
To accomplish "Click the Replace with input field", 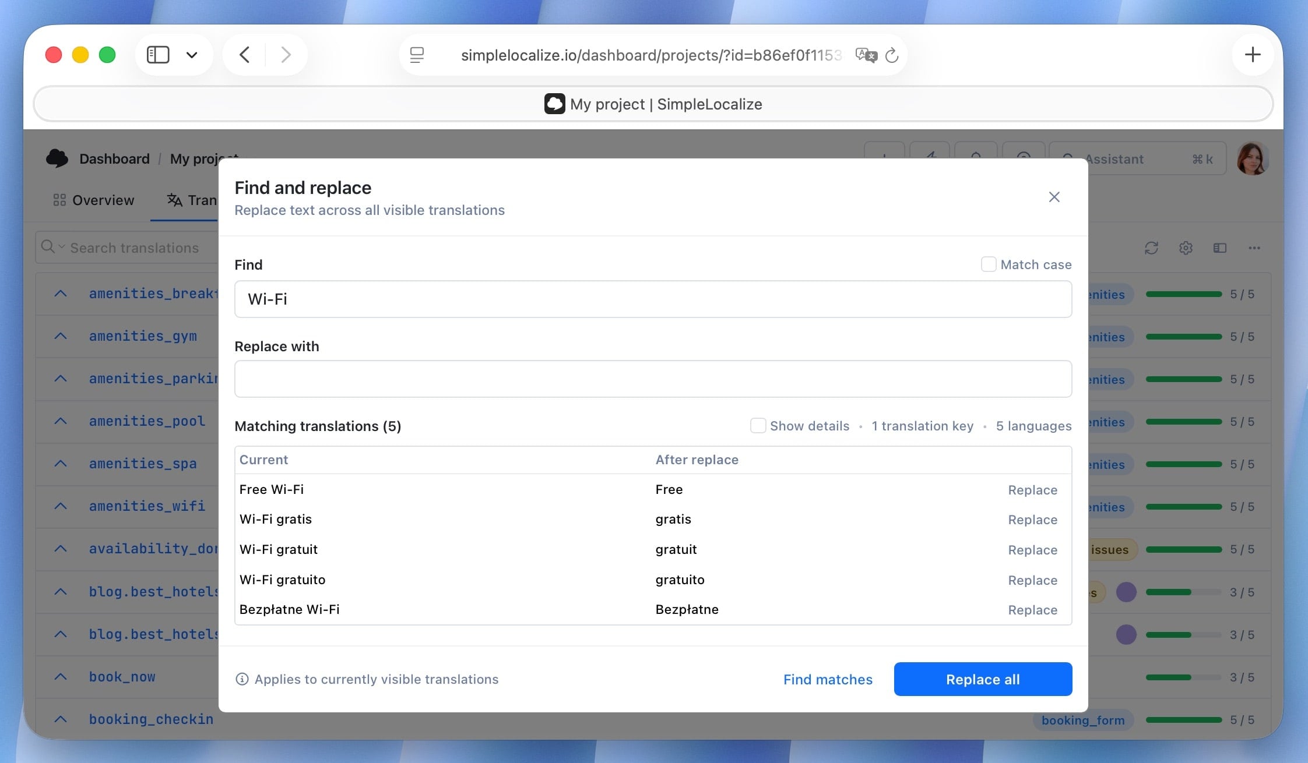I will 653,379.
